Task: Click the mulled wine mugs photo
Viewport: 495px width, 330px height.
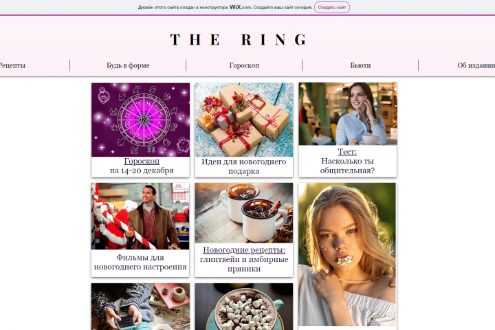Action: (244, 213)
